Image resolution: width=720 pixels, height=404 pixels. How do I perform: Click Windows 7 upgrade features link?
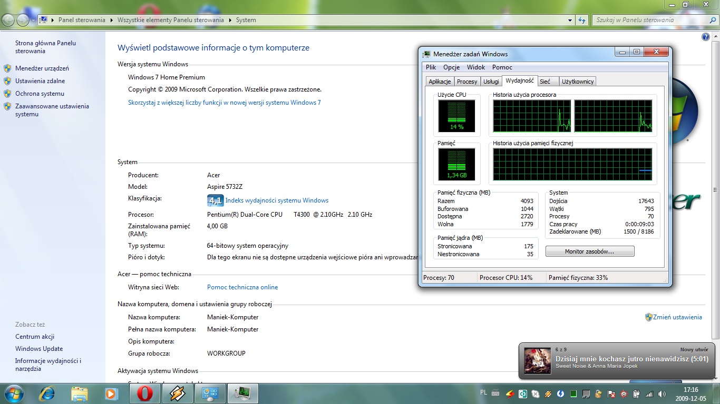(225, 103)
